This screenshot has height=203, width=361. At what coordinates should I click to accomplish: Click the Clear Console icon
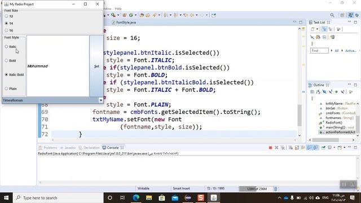[291, 148]
